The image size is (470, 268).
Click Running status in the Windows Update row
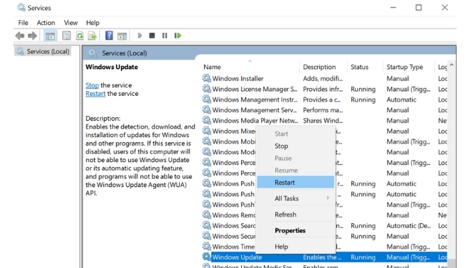point(363,257)
